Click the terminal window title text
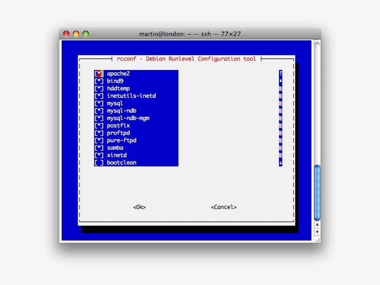Screen dimensions: 380x285 pyautogui.click(x=190, y=34)
